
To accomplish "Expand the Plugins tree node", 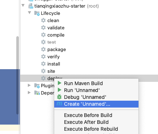I will coord(29,85).
